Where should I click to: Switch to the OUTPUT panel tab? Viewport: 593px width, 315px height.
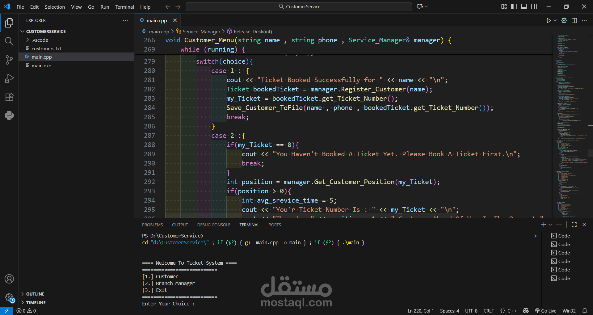tap(180, 225)
